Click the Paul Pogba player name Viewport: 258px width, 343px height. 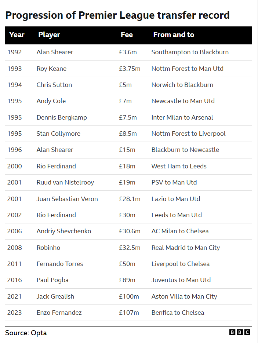pyautogui.click(x=52, y=280)
